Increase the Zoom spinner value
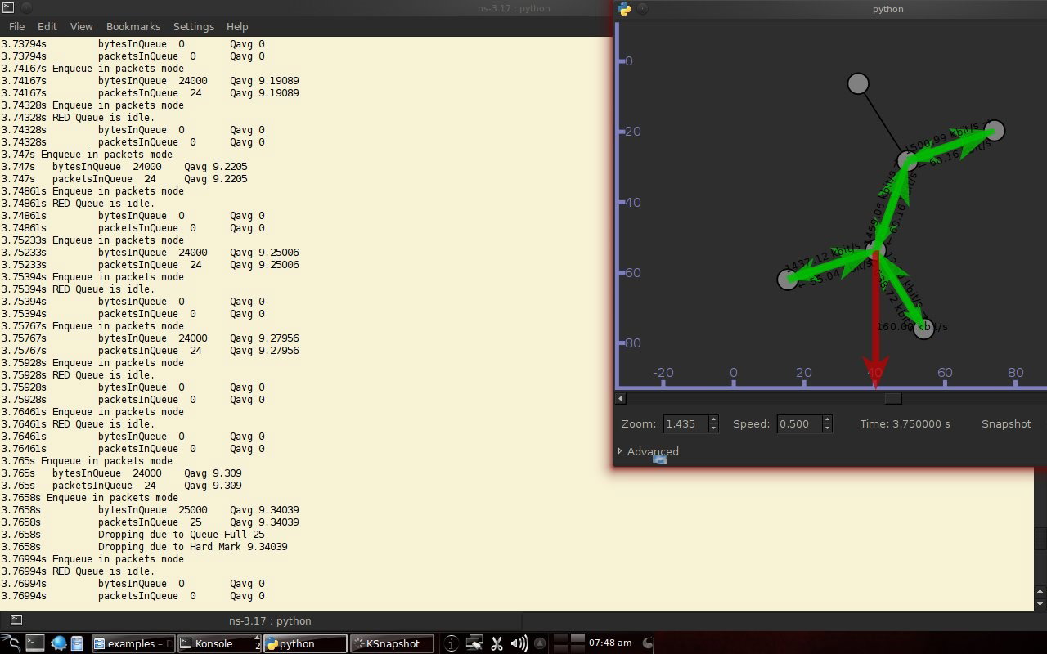 pos(713,419)
